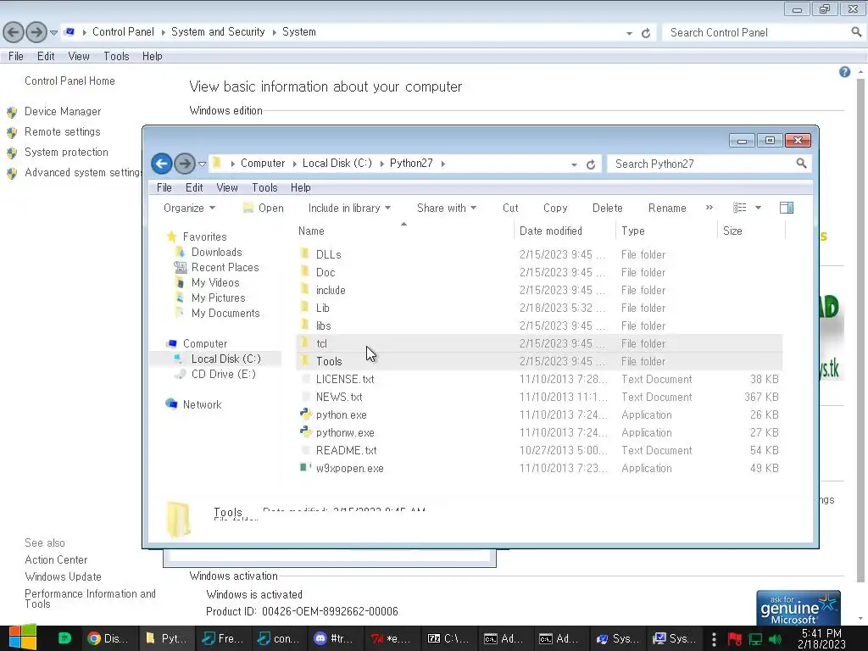Viewport: 868px width, 651px height.
Task: Expand recent pages dropdown in Python27 window
Action: click(202, 164)
